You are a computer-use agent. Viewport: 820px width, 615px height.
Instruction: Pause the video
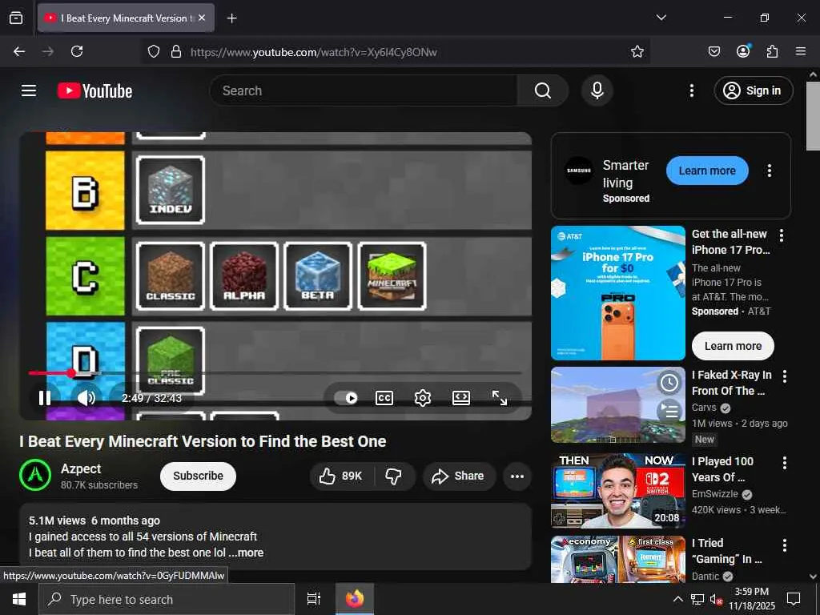45,398
